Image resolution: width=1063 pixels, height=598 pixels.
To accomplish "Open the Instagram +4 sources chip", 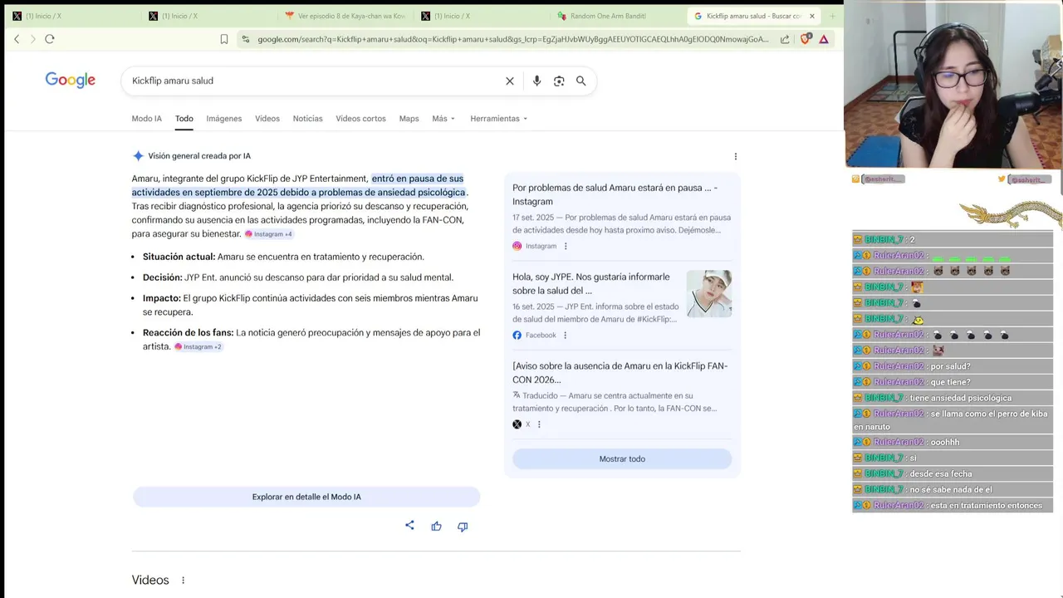I will tap(269, 234).
